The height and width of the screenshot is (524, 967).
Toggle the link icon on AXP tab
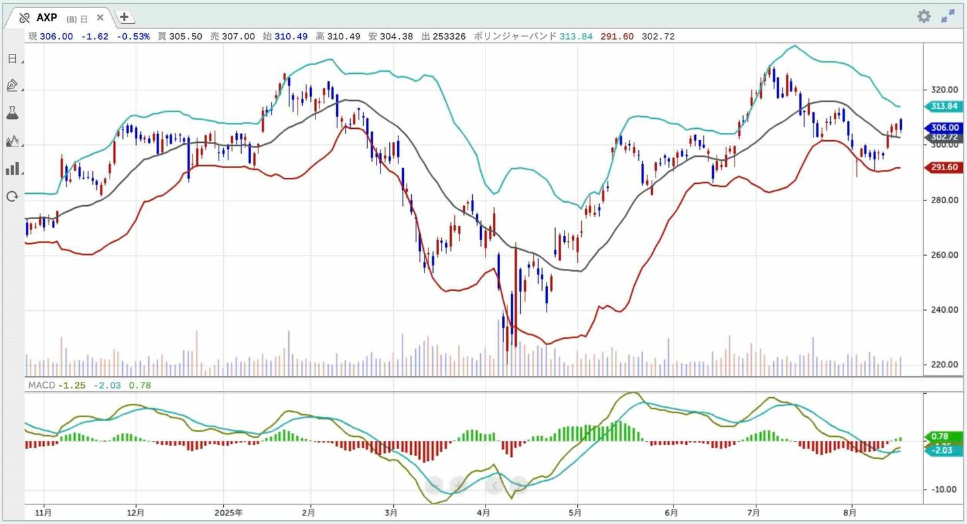[25, 18]
